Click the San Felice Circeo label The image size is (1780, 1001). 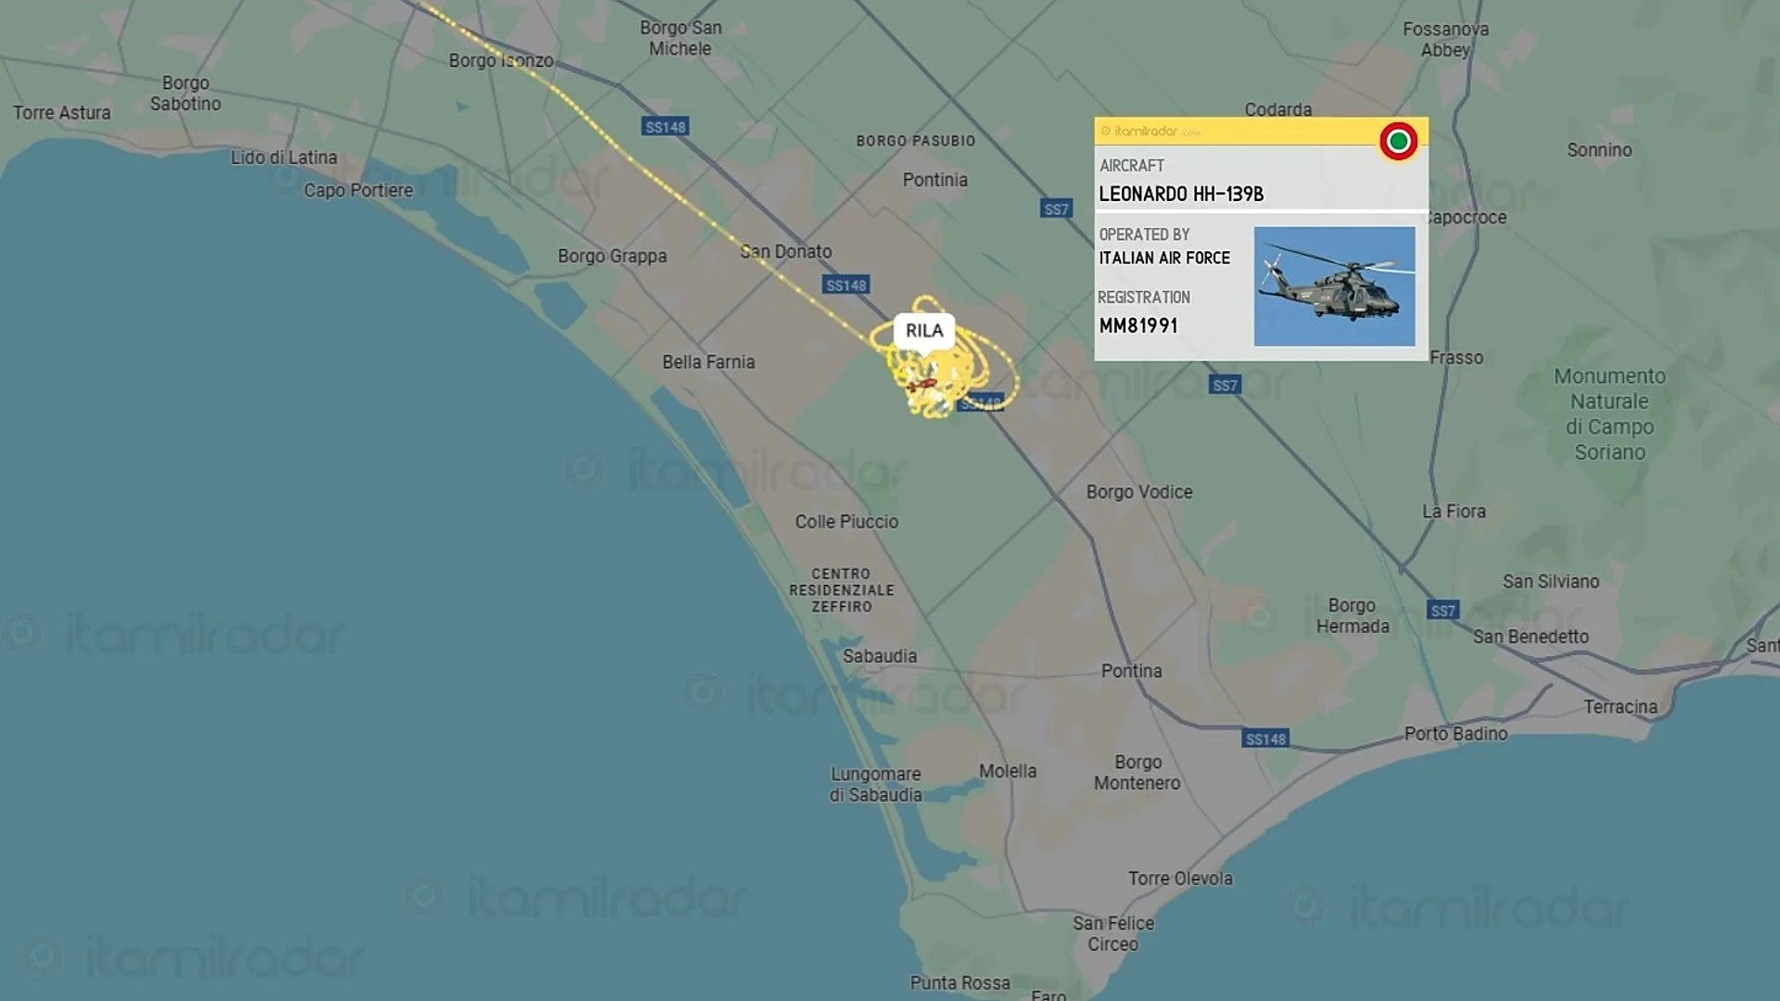(1113, 933)
